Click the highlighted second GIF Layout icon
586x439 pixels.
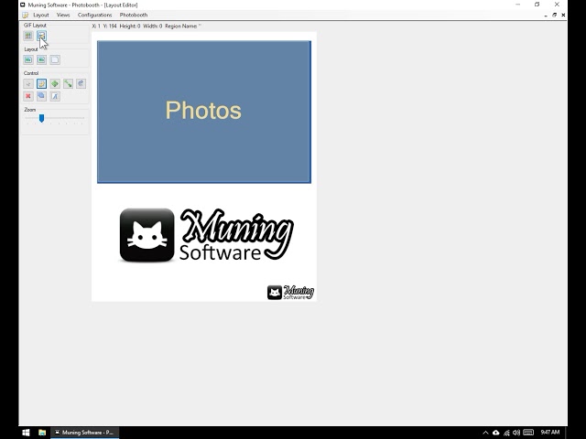41,36
